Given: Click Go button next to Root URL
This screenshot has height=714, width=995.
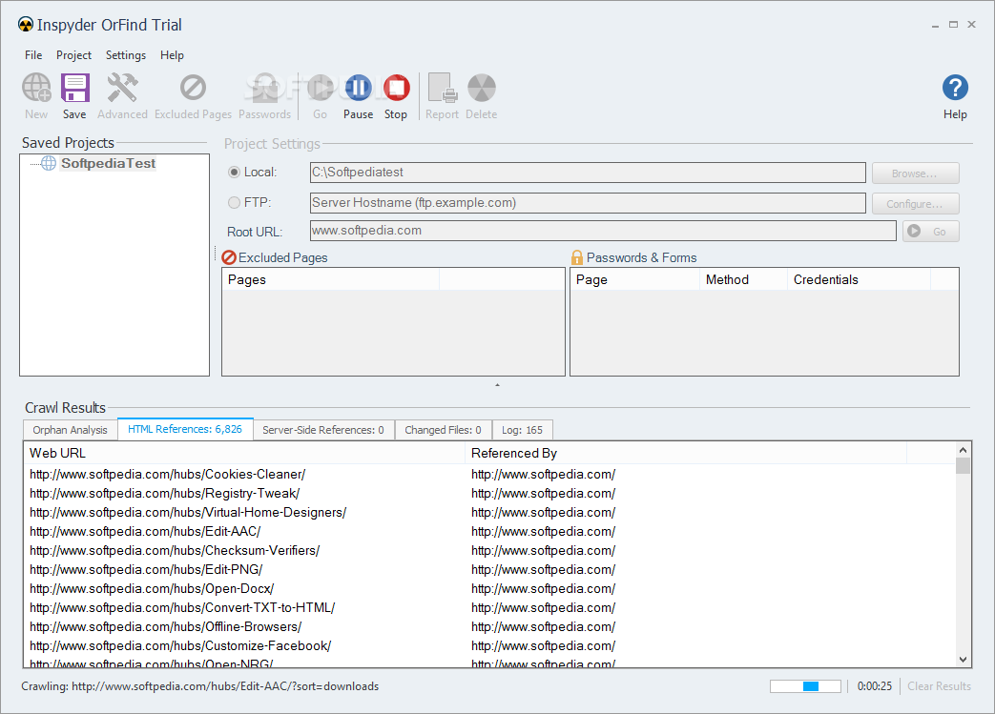Looking at the screenshot, I should pos(931,232).
